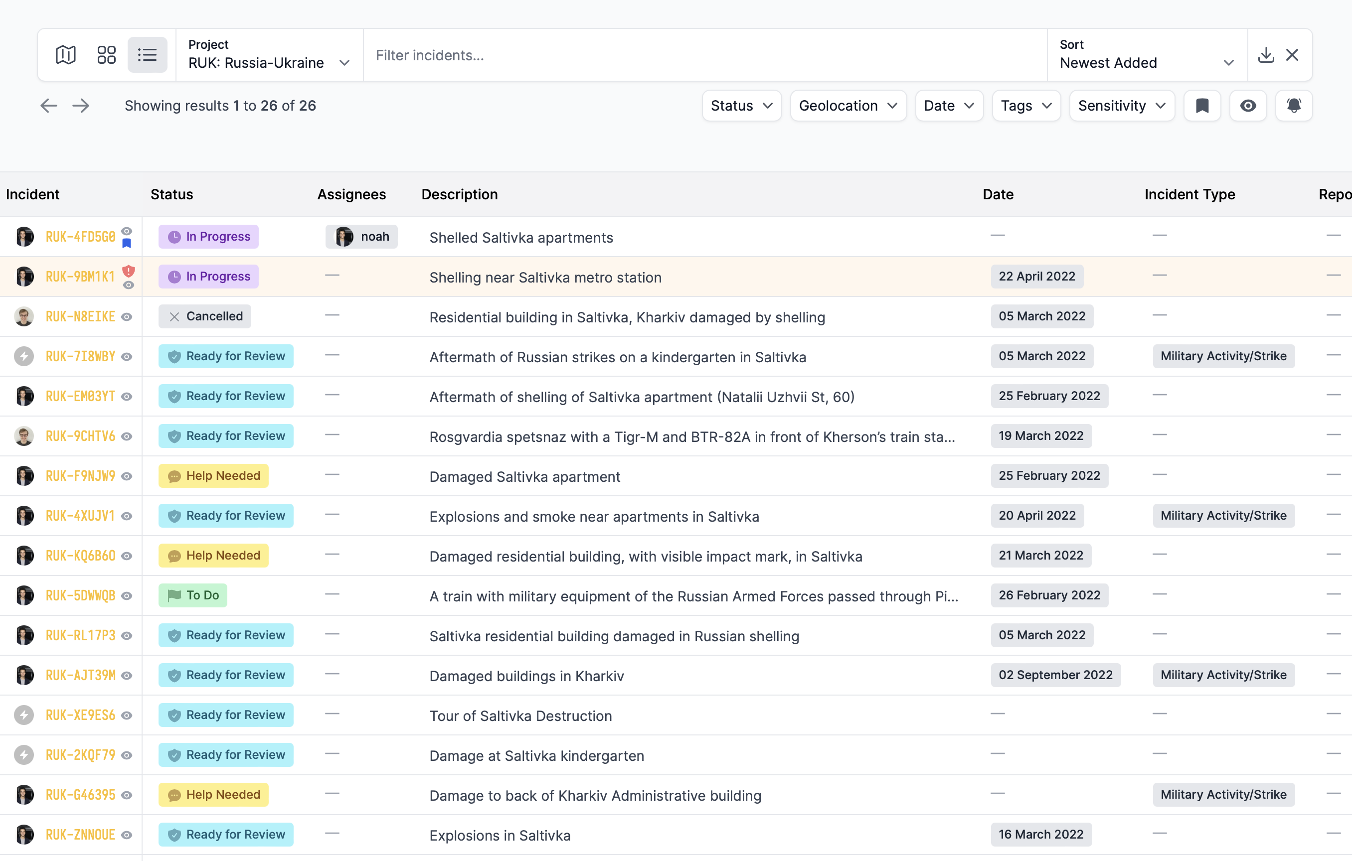Go to the next results page arrow
The height and width of the screenshot is (861, 1352).
point(81,106)
